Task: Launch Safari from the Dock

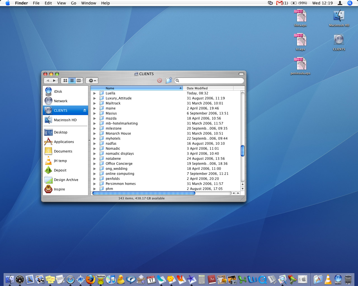Action: tap(70, 279)
